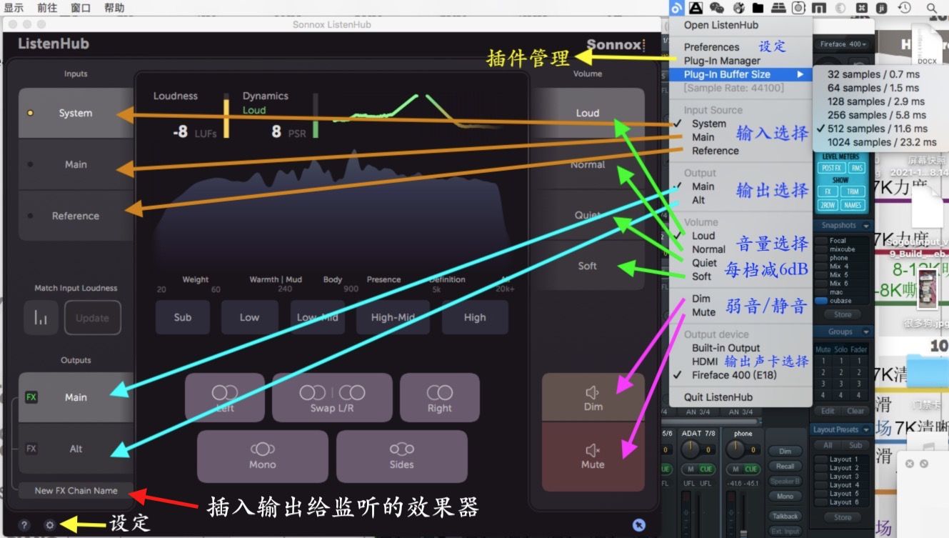Click the TotalMix phone channel gain knob
949x538 pixels.
coord(735,449)
